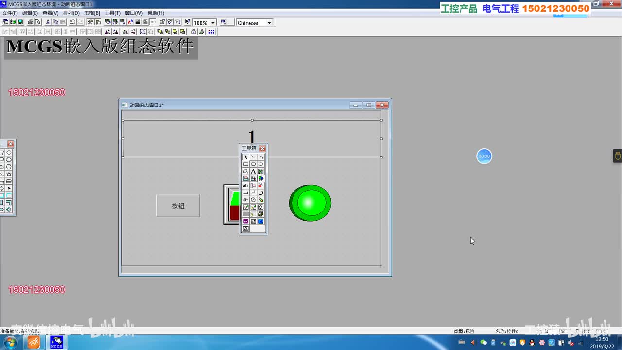Image resolution: width=622 pixels, height=350 pixels.
Task: Select the free table grid tool
Action: (253, 214)
